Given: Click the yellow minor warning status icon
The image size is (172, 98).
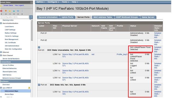Looking at the screenshot, I should click(10, 11).
